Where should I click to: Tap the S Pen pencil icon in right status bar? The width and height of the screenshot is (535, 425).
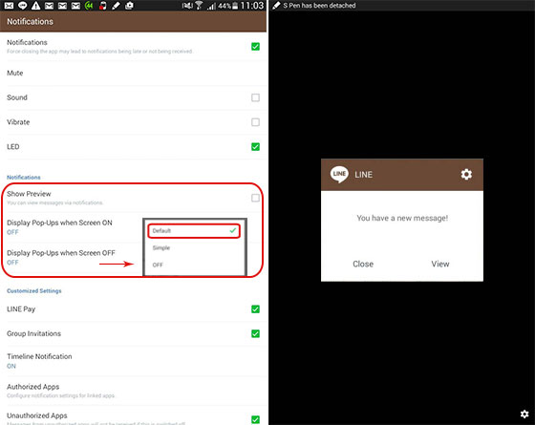(x=277, y=6)
